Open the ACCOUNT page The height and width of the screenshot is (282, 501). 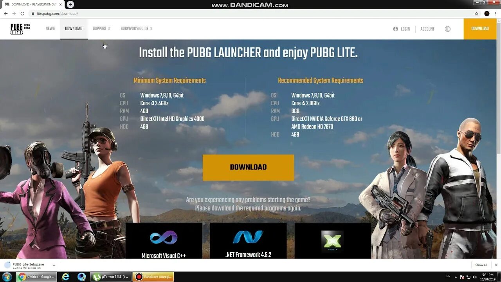(427, 29)
